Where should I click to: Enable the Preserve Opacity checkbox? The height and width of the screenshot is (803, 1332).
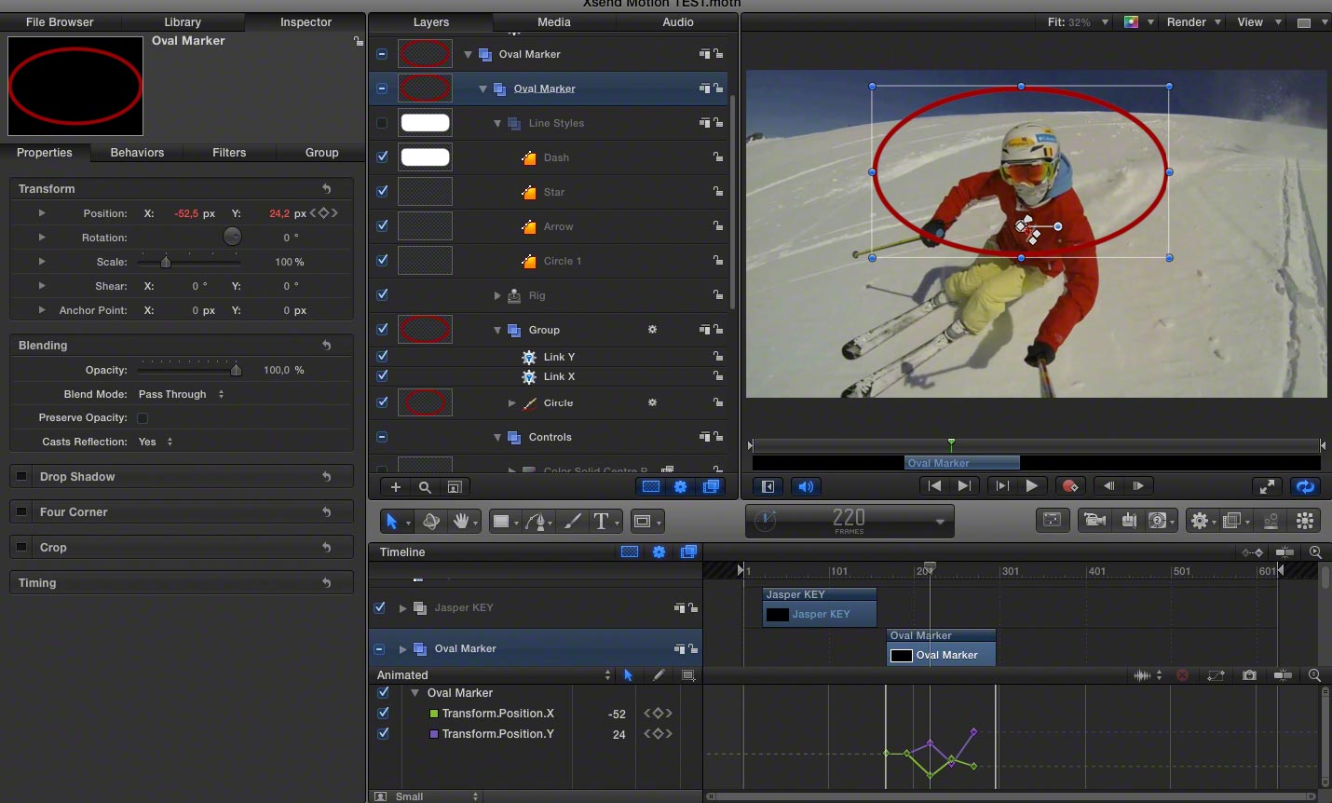pyautogui.click(x=143, y=418)
